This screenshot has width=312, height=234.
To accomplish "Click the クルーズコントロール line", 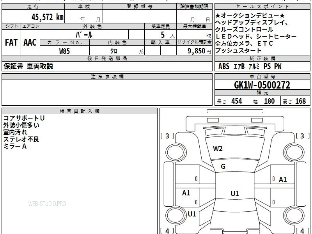I will click(244, 30).
